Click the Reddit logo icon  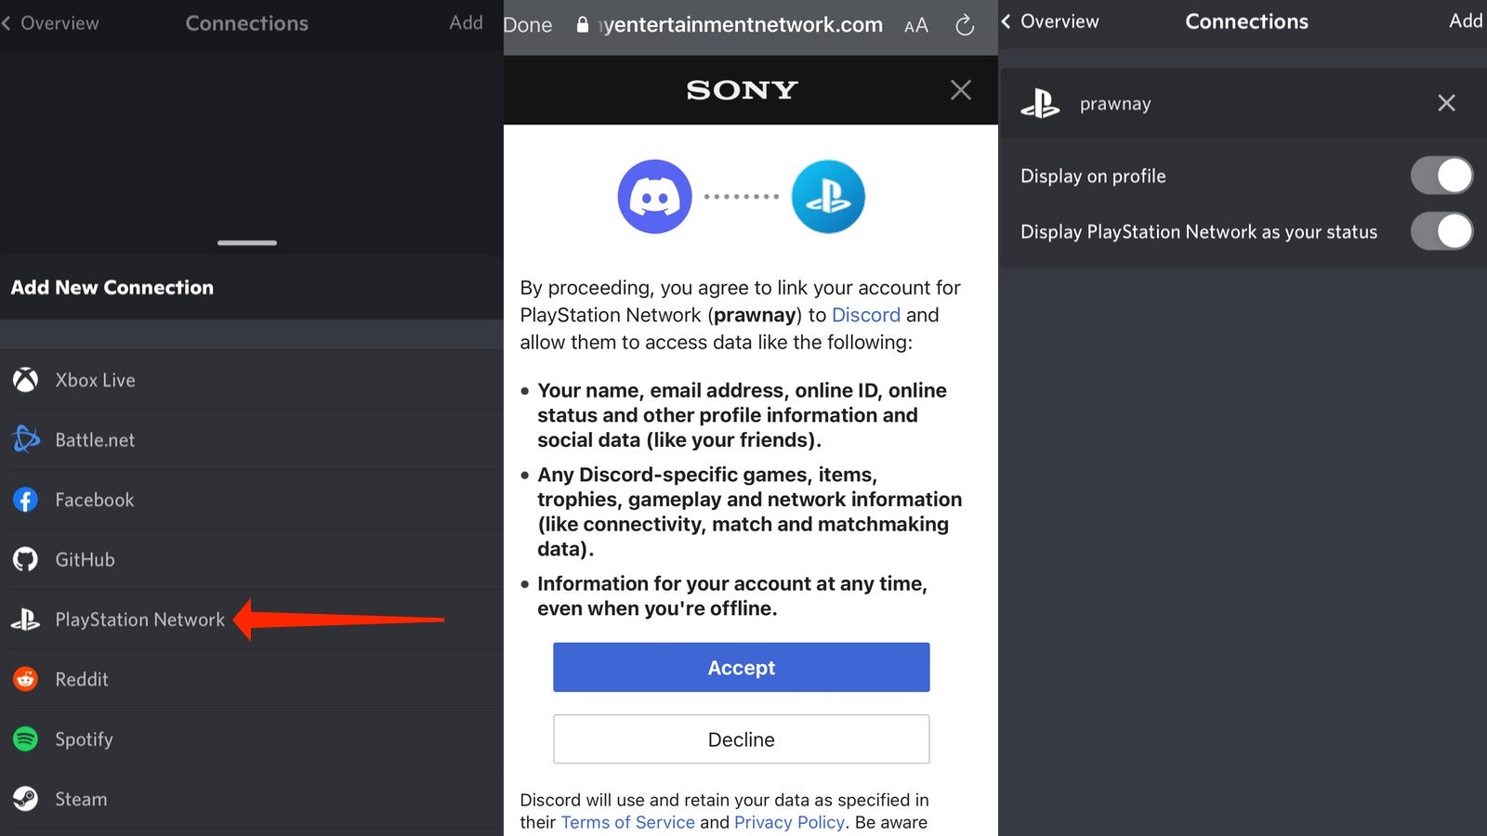click(26, 679)
